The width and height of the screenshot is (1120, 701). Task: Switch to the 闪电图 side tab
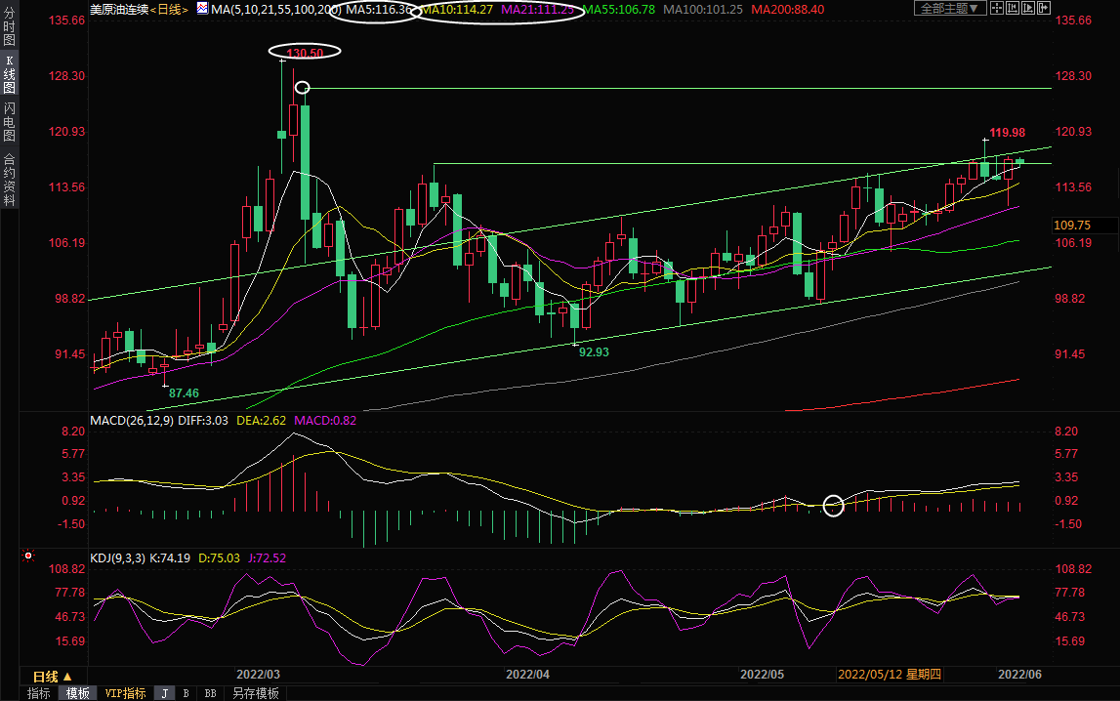coord(9,122)
